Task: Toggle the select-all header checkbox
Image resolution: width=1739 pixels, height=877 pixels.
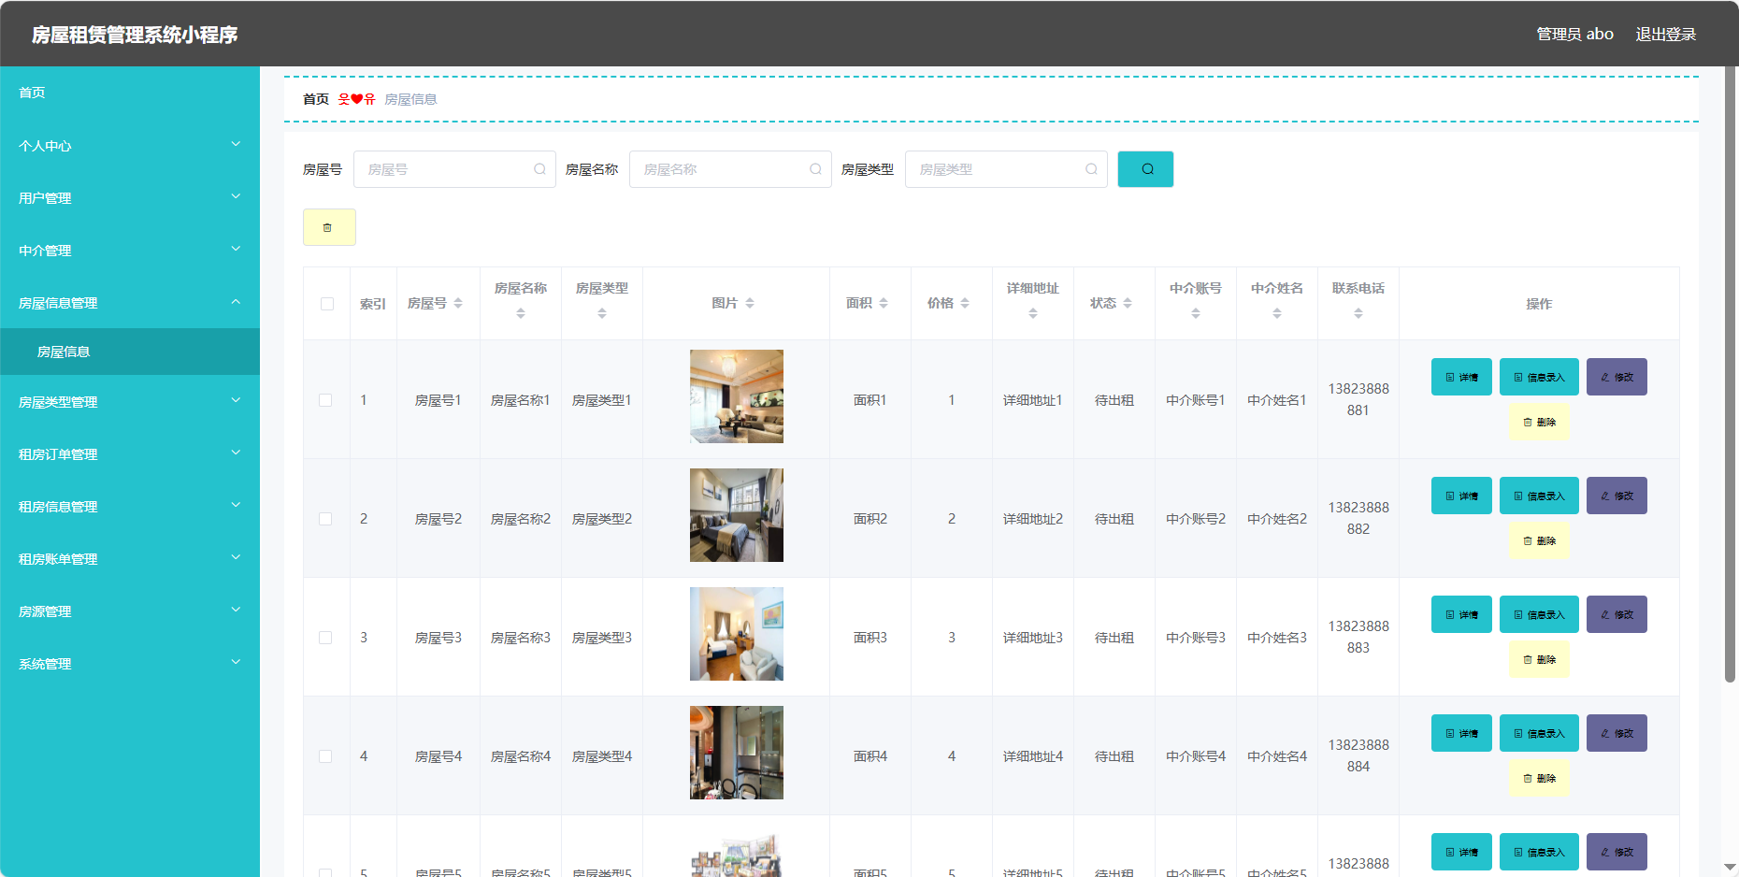Action: point(327,304)
